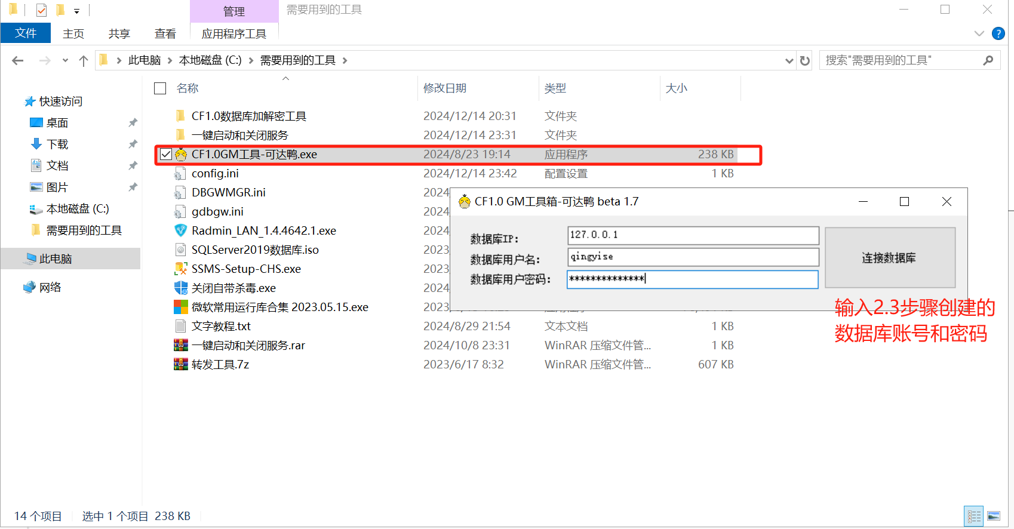Screen dimensions: 1014x529
Task: Select 下载 in quick access
Action: tap(57, 144)
